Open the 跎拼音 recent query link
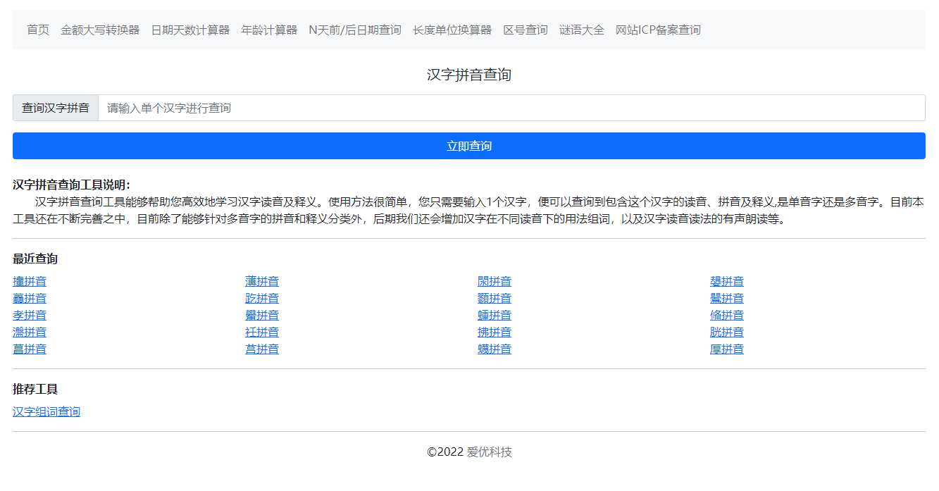Screen dimensions: 939x491 pos(261,298)
